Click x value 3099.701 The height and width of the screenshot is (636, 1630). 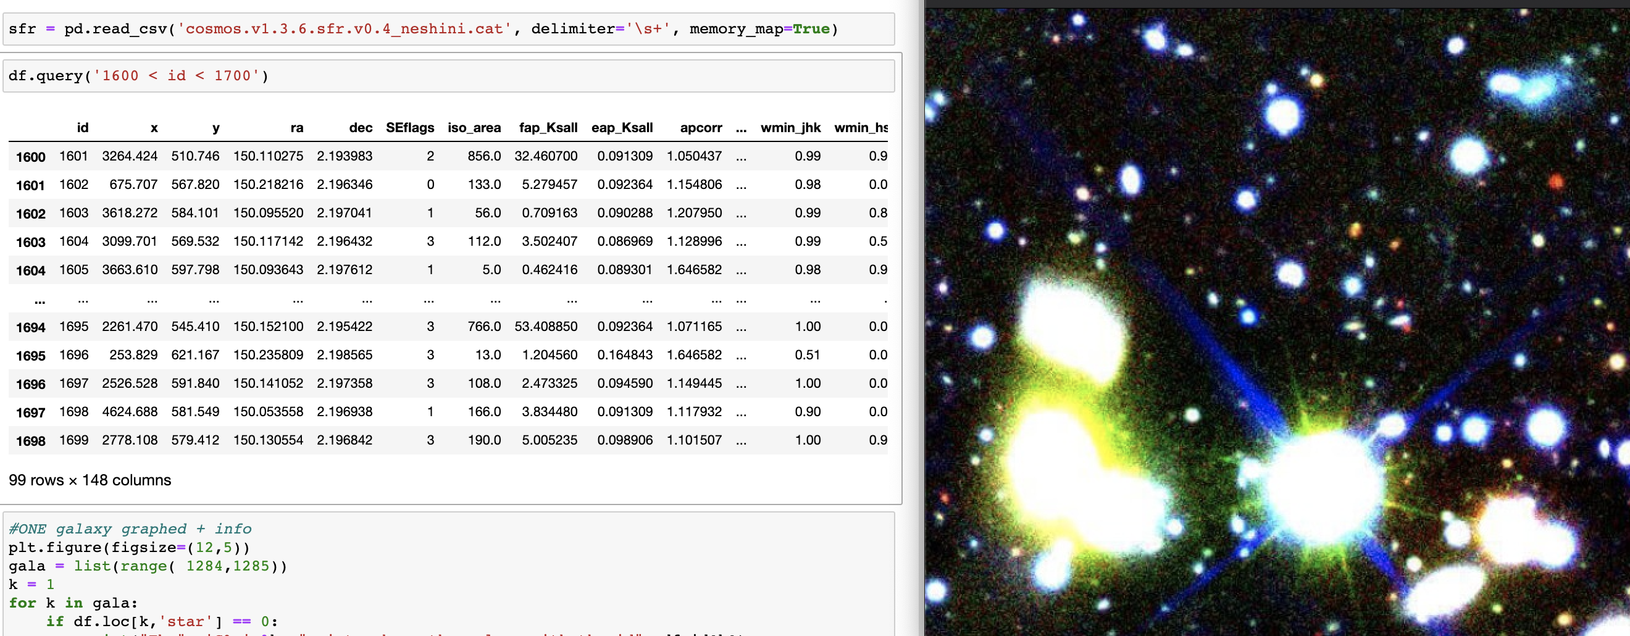click(130, 242)
